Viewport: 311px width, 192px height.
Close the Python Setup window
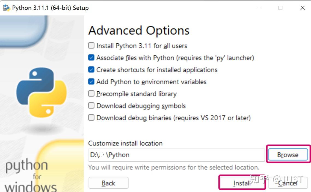coord(303,8)
